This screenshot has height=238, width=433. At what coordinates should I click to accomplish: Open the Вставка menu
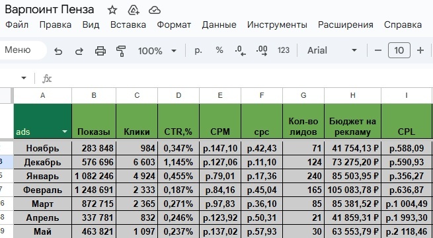click(128, 25)
